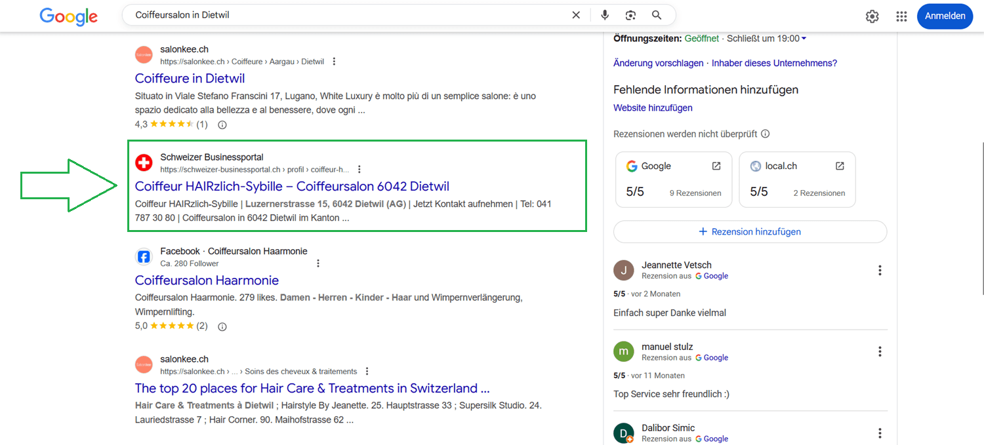The width and height of the screenshot is (984, 445).
Task: Open more options for Facebook Haarmonie result
Action: tap(318, 263)
